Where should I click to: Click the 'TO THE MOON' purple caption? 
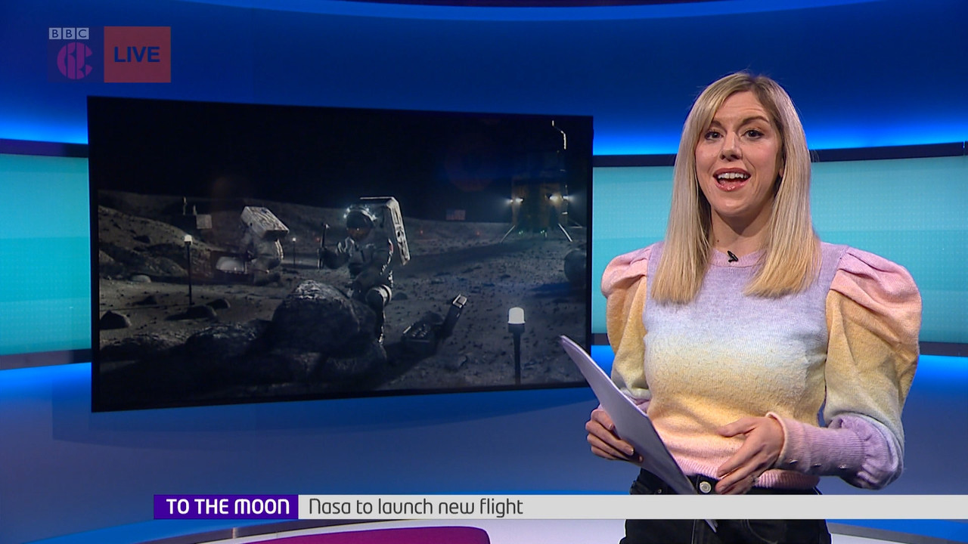[x=226, y=507]
